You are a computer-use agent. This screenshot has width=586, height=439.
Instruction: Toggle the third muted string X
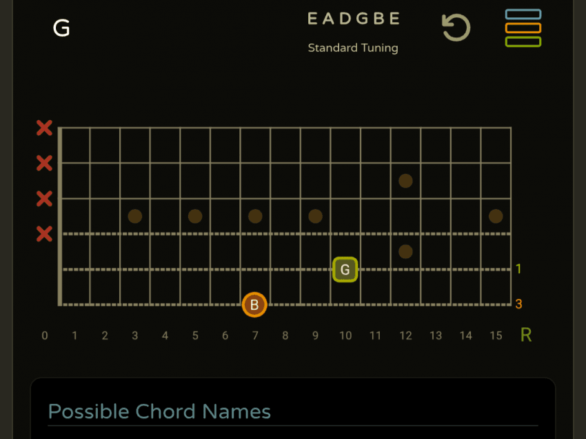pos(44,199)
